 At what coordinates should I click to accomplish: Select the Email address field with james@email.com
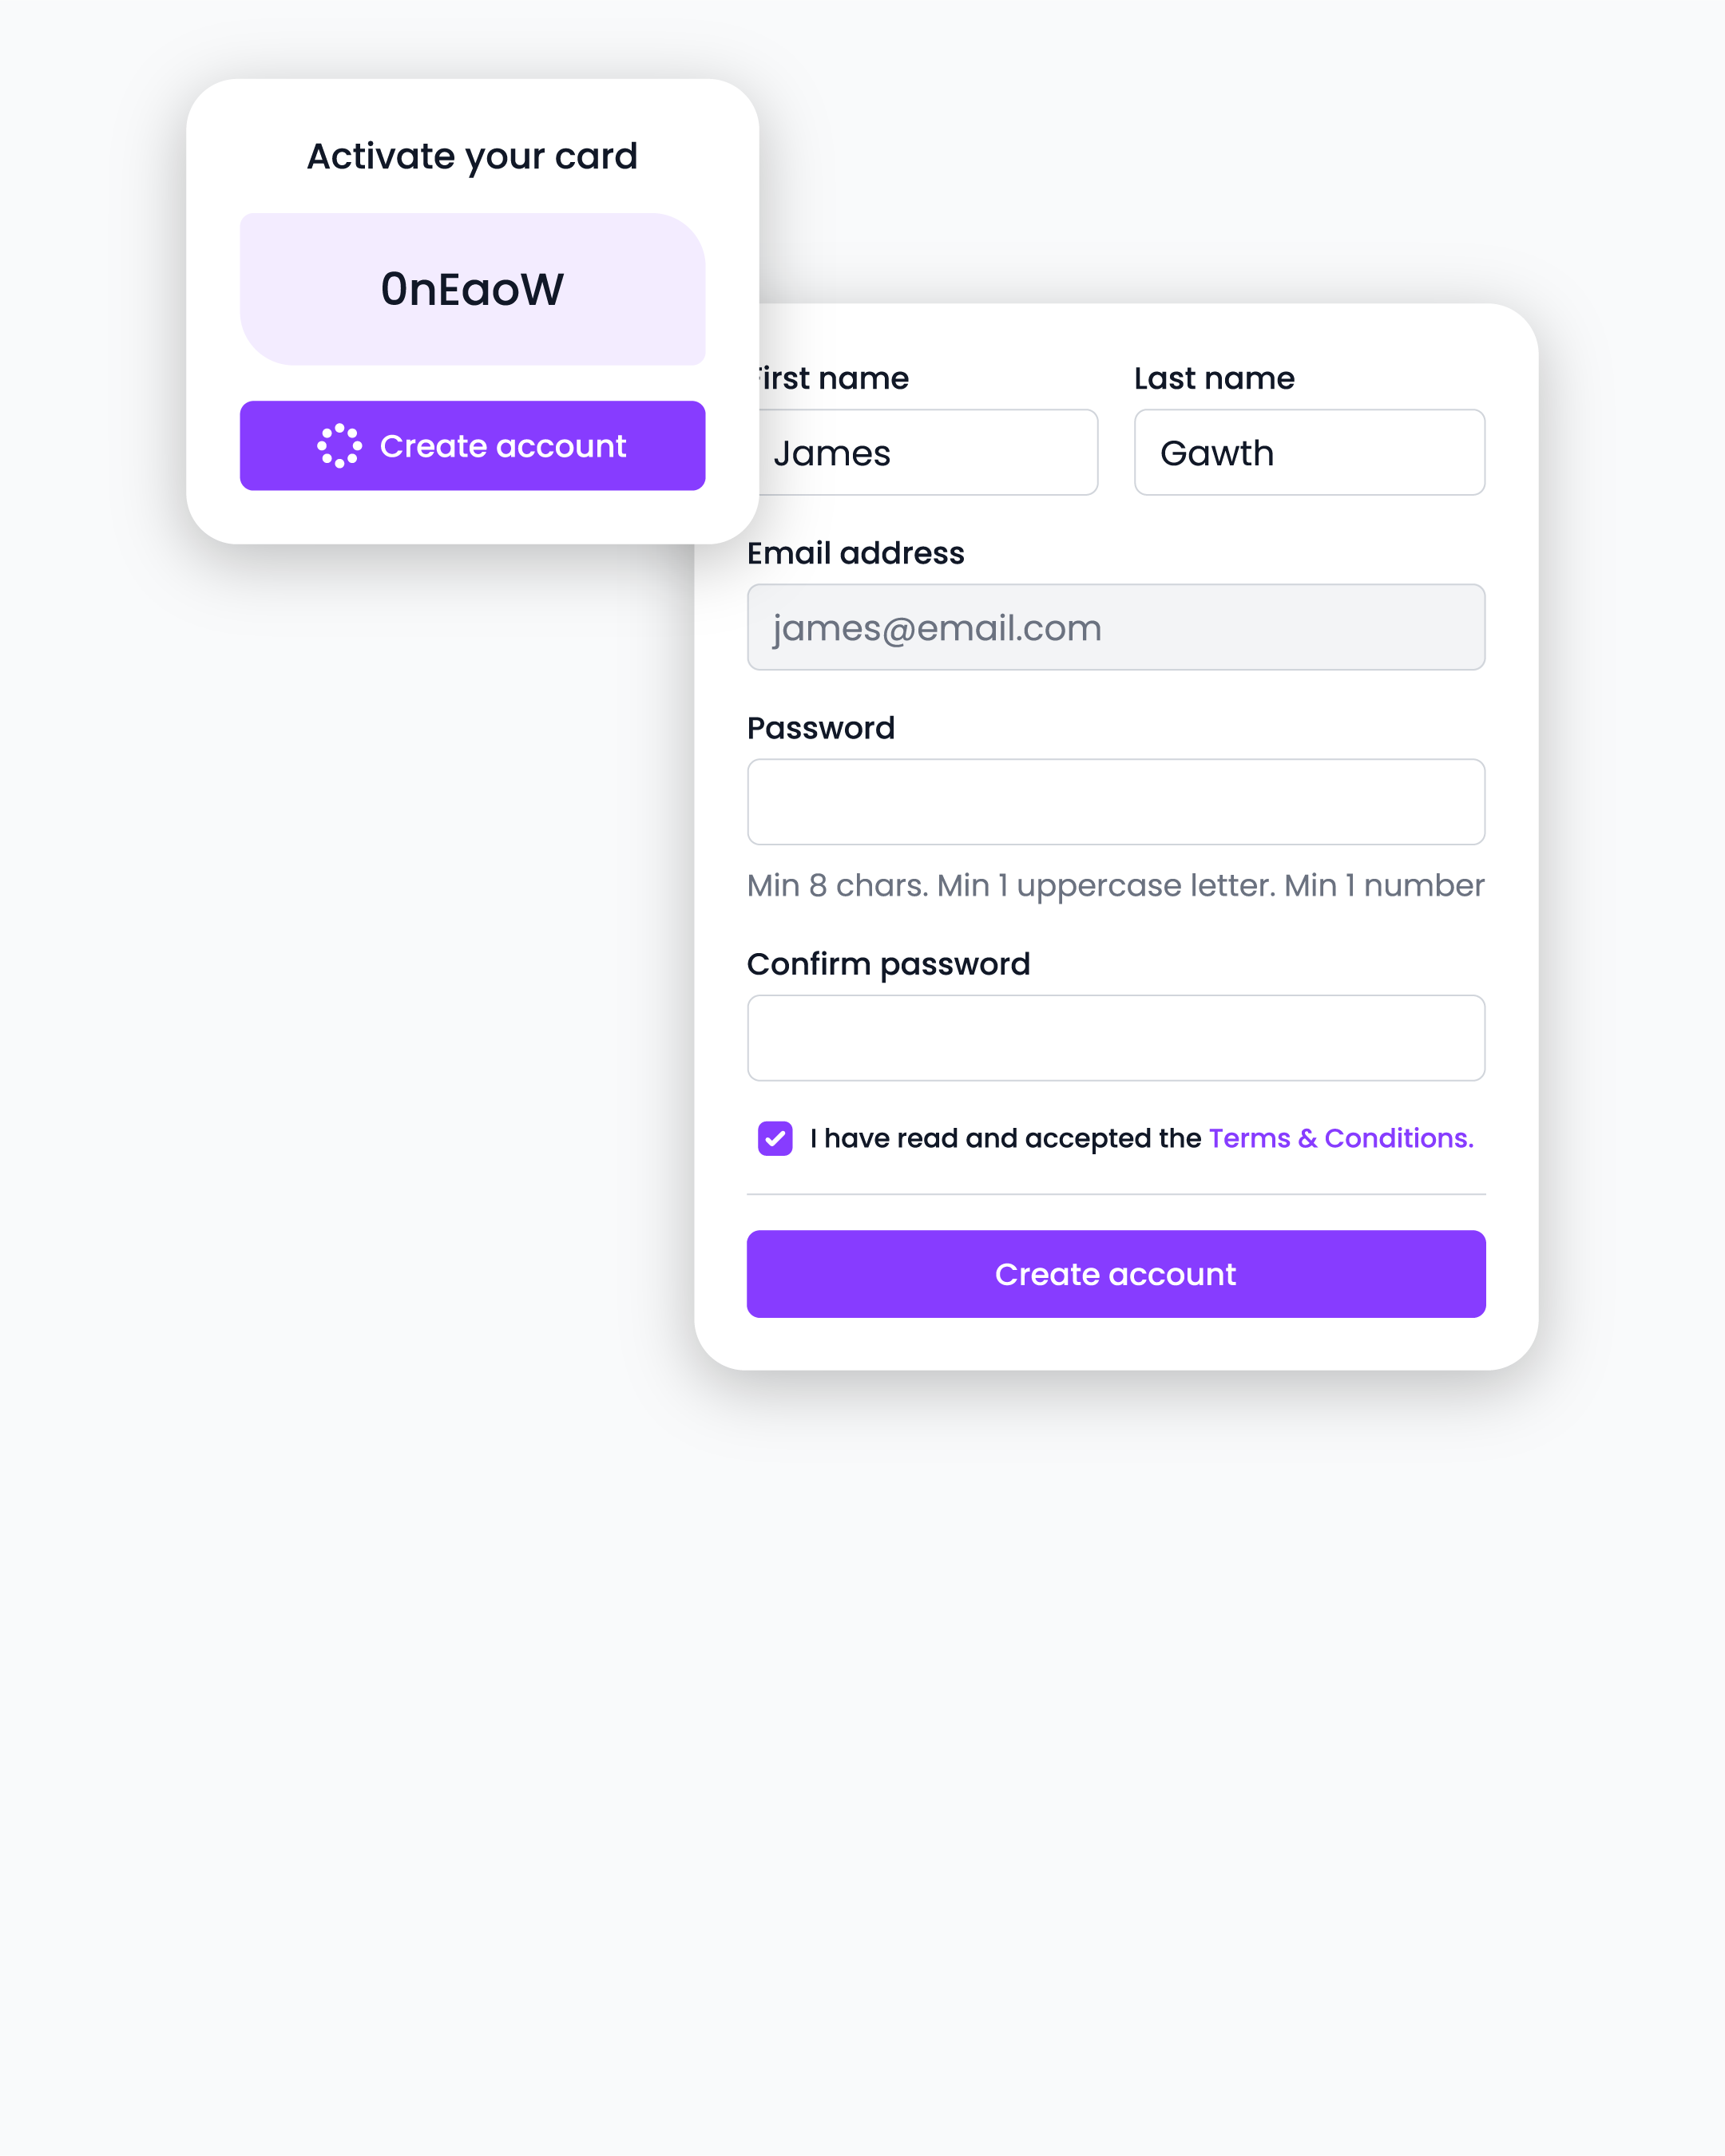(1116, 628)
